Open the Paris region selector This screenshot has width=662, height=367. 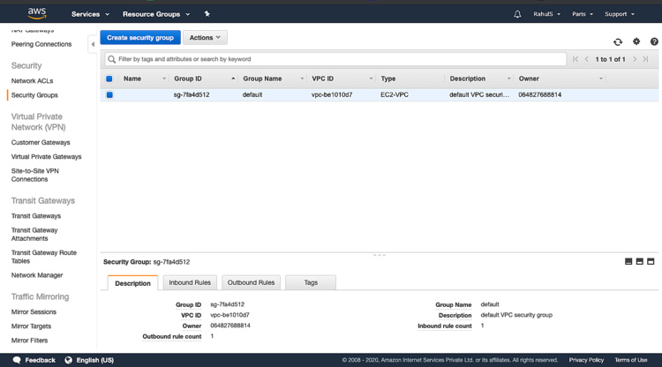[x=582, y=14]
